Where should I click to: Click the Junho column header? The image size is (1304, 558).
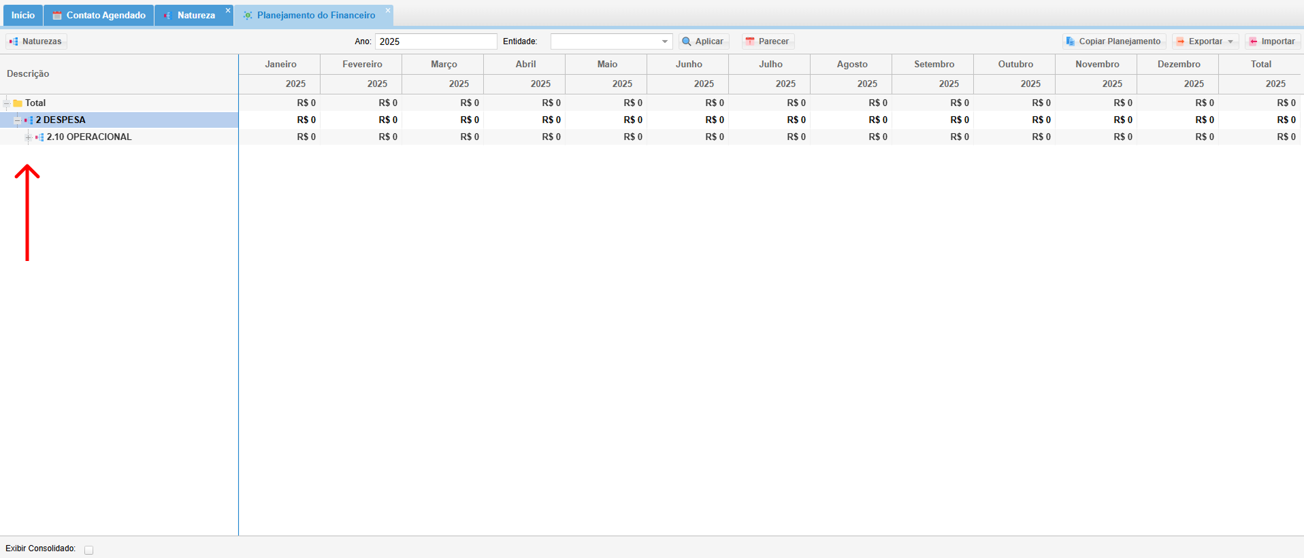click(689, 64)
